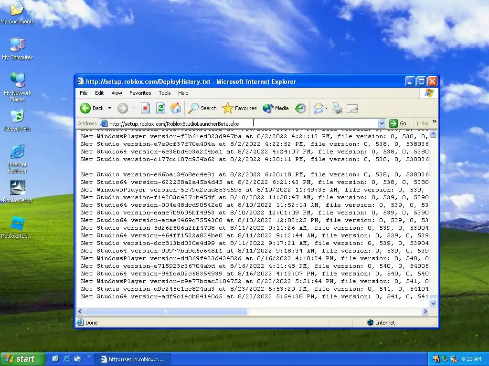Click the Outlook Express Quick Launch icon
The width and height of the screenshot is (489, 366).
tap(77, 359)
